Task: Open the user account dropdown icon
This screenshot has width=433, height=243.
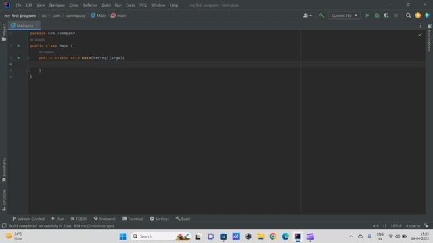Action: [307, 16]
